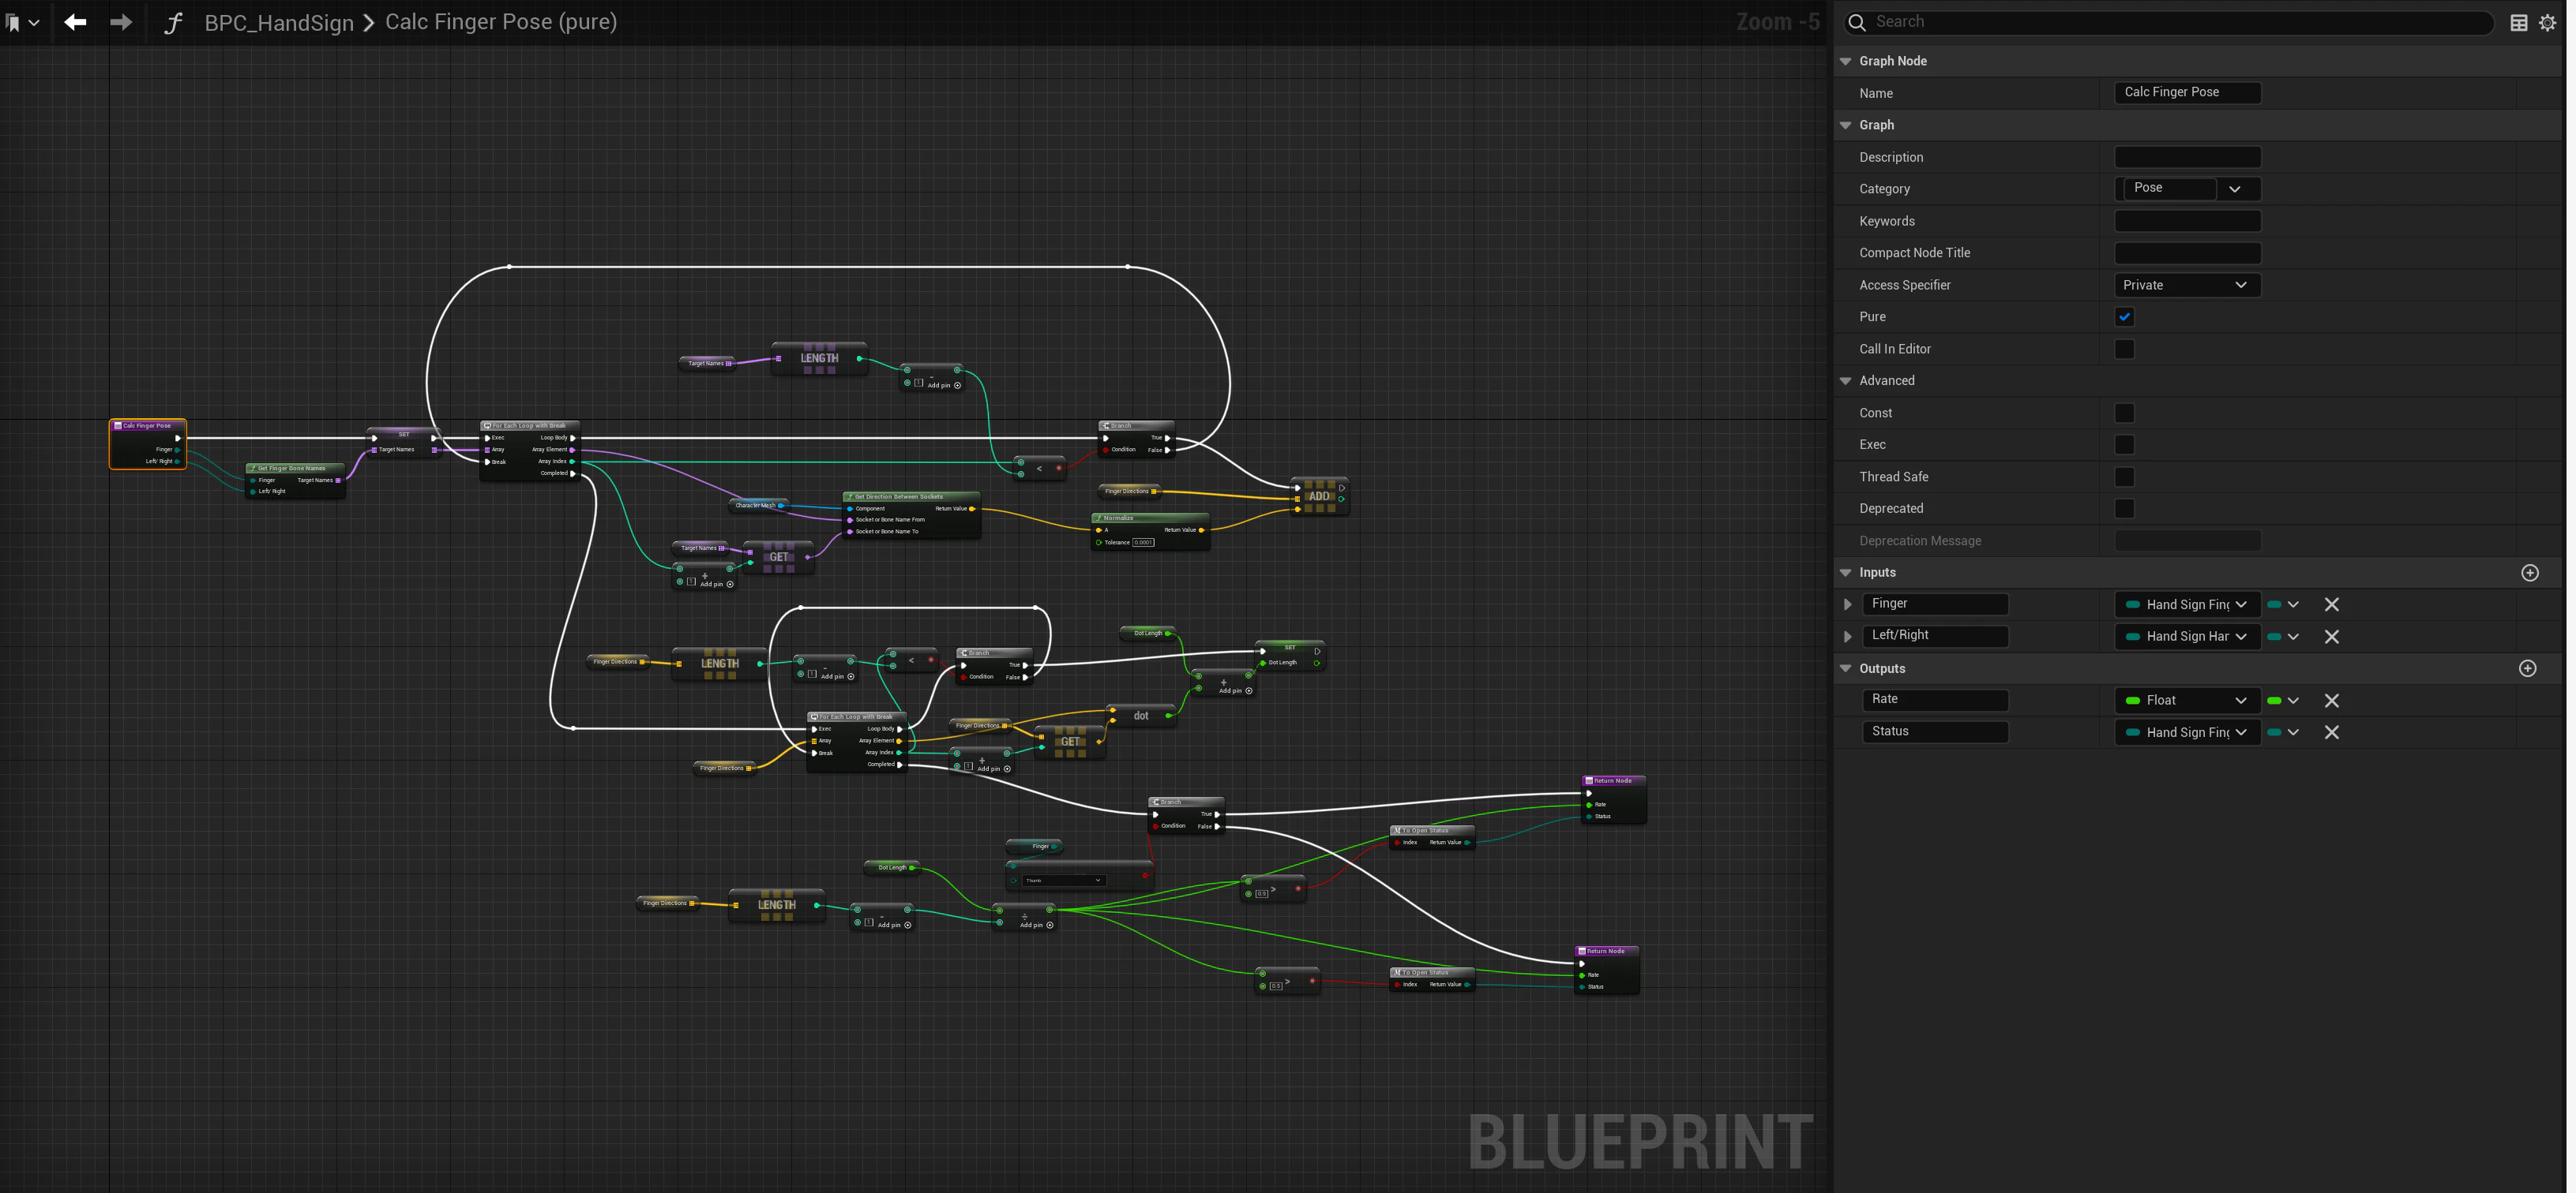The width and height of the screenshot is (2576, 1193).
Task: Open Rate container type selector
Action: pos(2283,701)
